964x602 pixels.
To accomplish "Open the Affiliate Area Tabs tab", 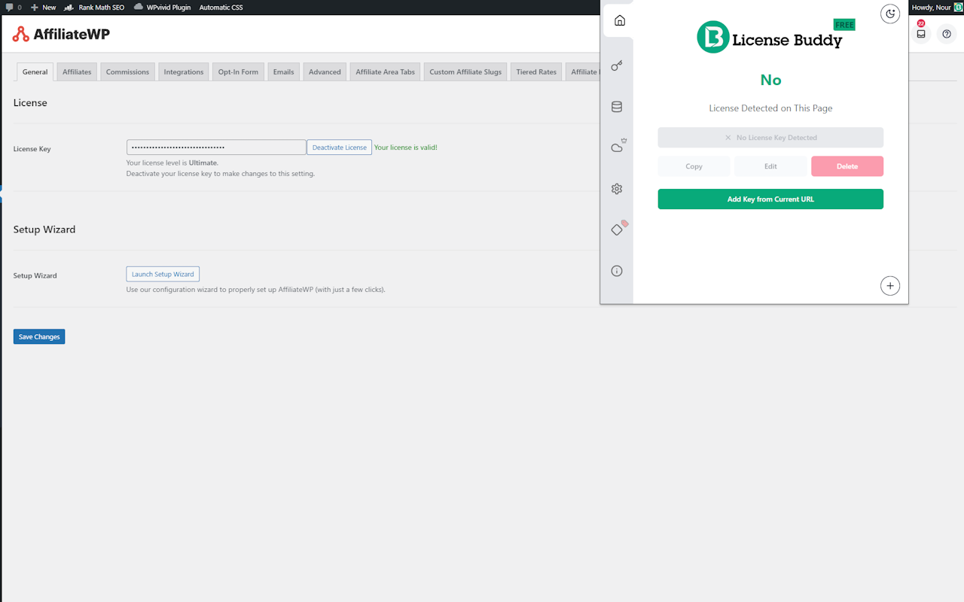I will click(385, 72).
